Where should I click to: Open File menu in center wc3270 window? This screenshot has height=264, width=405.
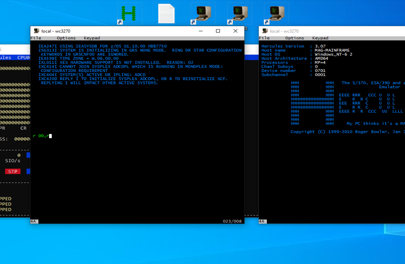36,38
